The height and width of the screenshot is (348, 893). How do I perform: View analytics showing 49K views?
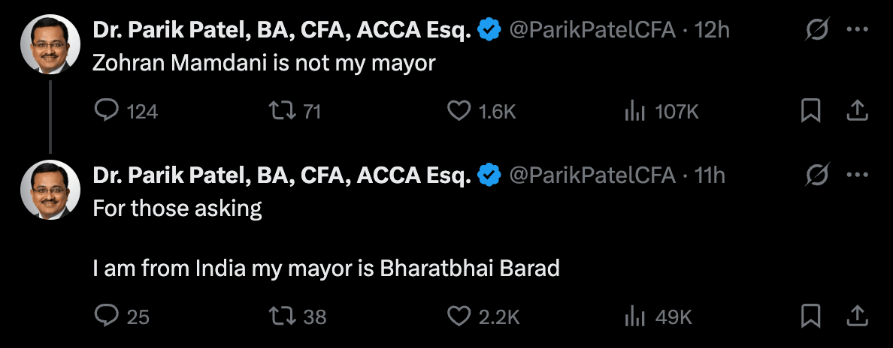click(636, 316)
